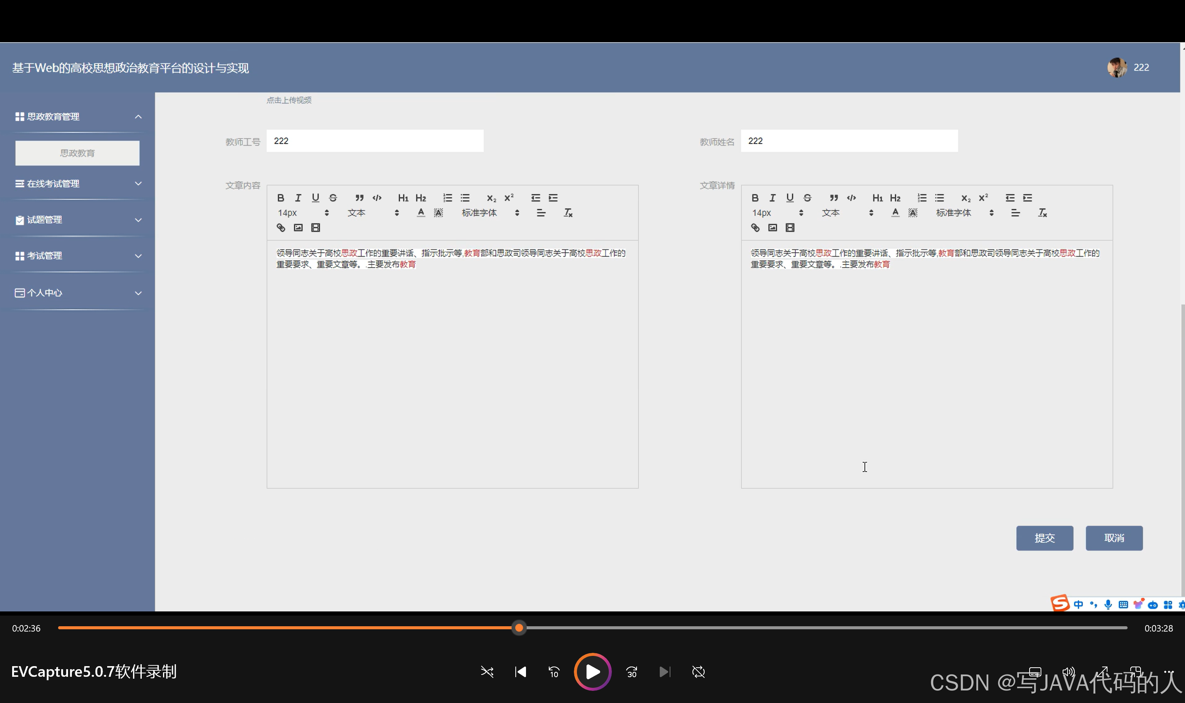
Task: Open 标准字体 font dropdown in 文章详情
Action: [965, 213]
